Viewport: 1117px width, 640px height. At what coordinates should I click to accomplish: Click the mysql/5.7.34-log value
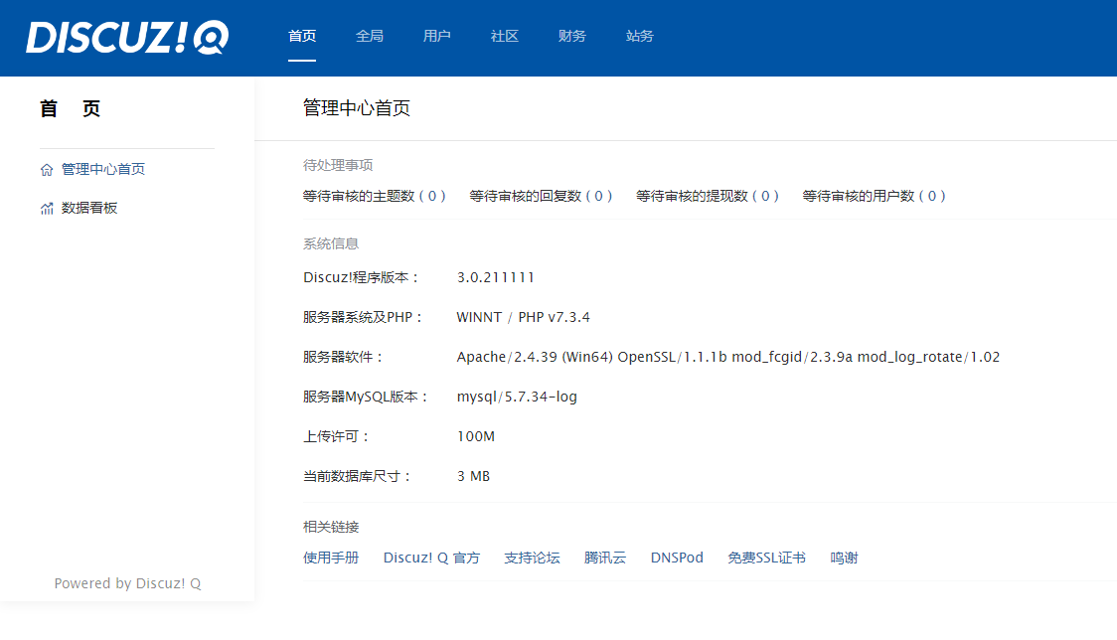point(517,397)
